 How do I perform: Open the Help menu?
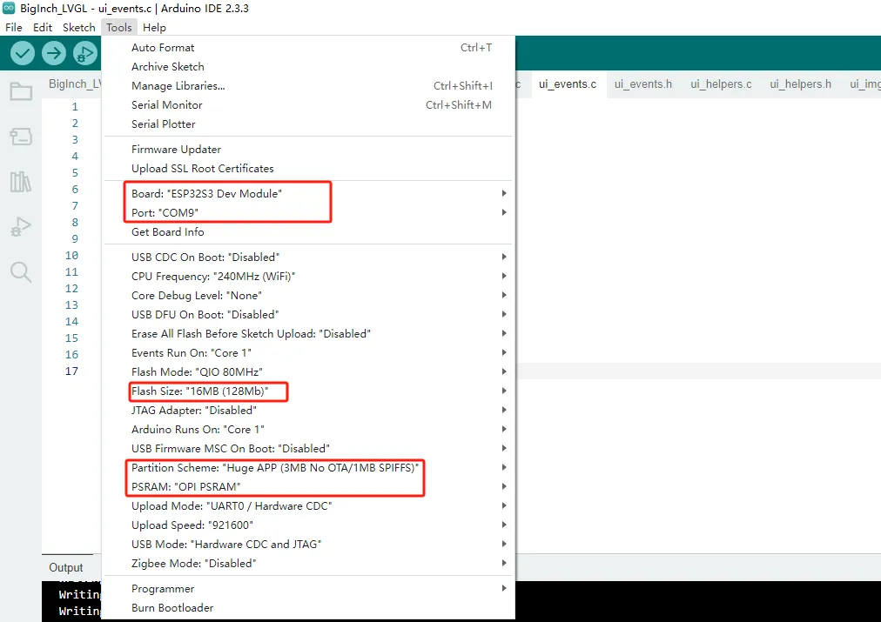[x=154, y=28]
